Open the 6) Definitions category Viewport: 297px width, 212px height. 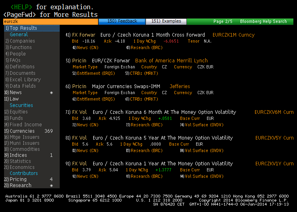pyautogui.click(x=20, y=67)
